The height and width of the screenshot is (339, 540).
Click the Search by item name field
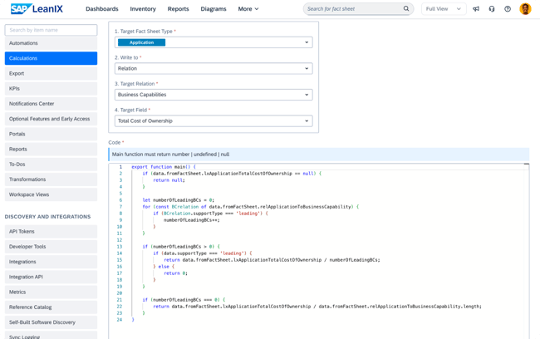pos(51,30)
